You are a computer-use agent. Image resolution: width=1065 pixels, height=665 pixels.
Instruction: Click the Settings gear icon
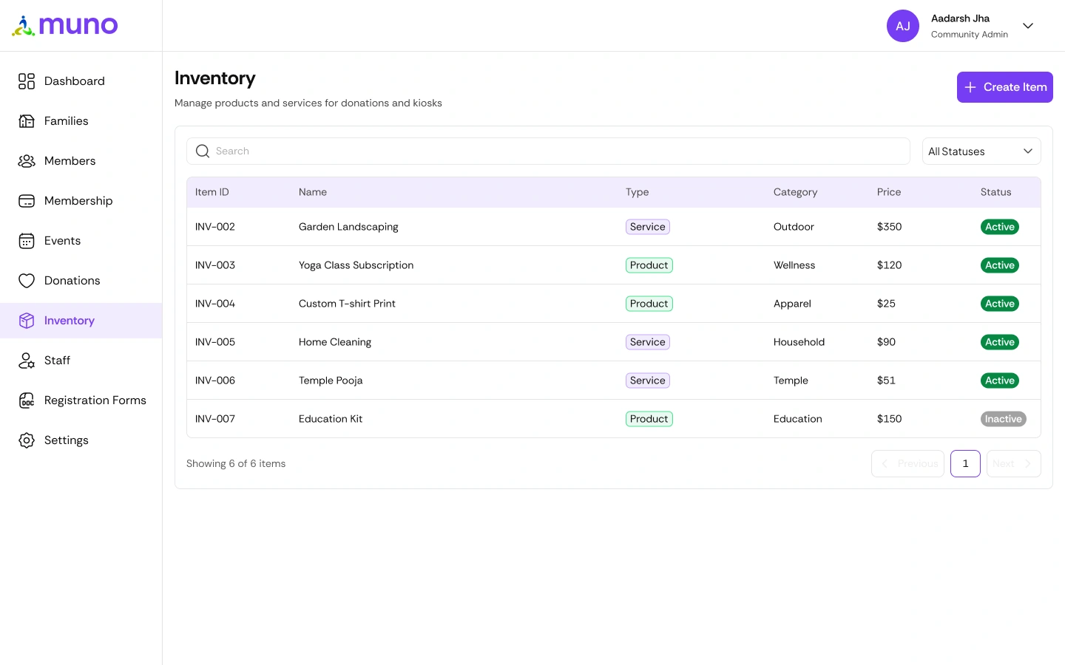(x=27, y=440)
